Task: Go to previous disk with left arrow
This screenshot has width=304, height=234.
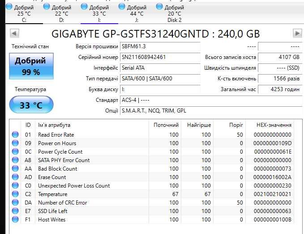Action: (14, 33)
